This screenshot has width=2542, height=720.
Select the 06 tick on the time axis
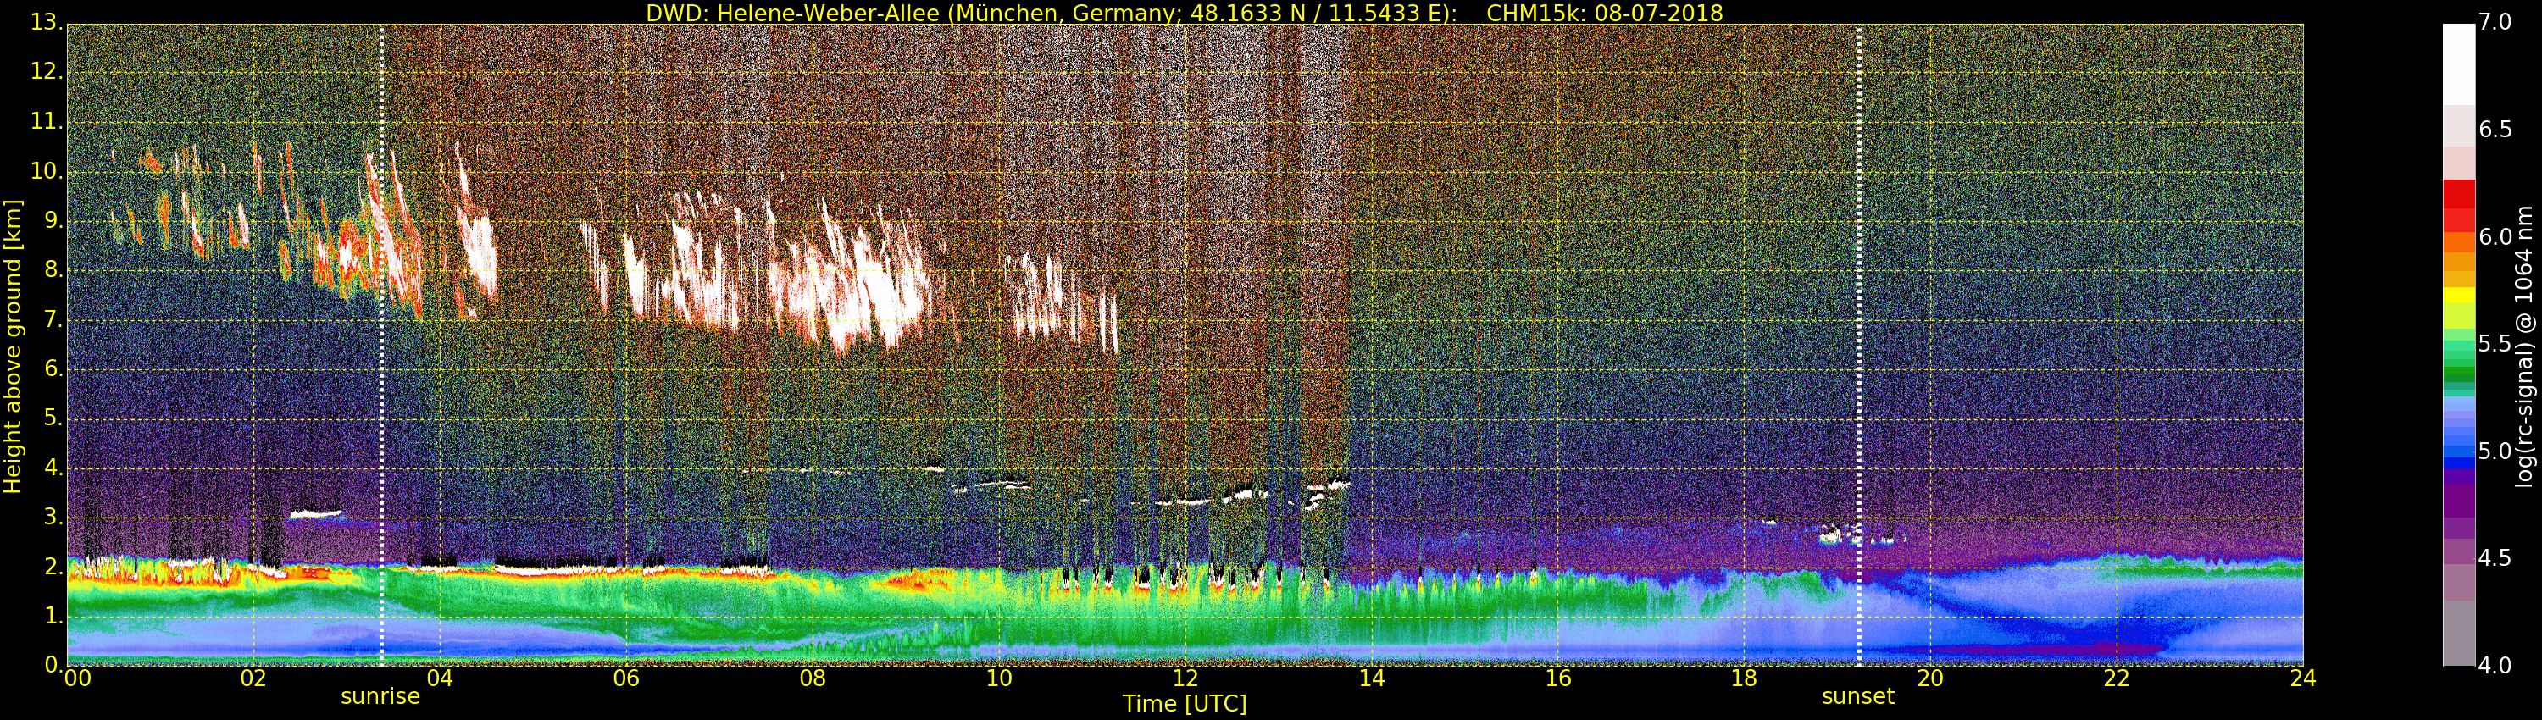pyautogui.click(x=625, y=678)
